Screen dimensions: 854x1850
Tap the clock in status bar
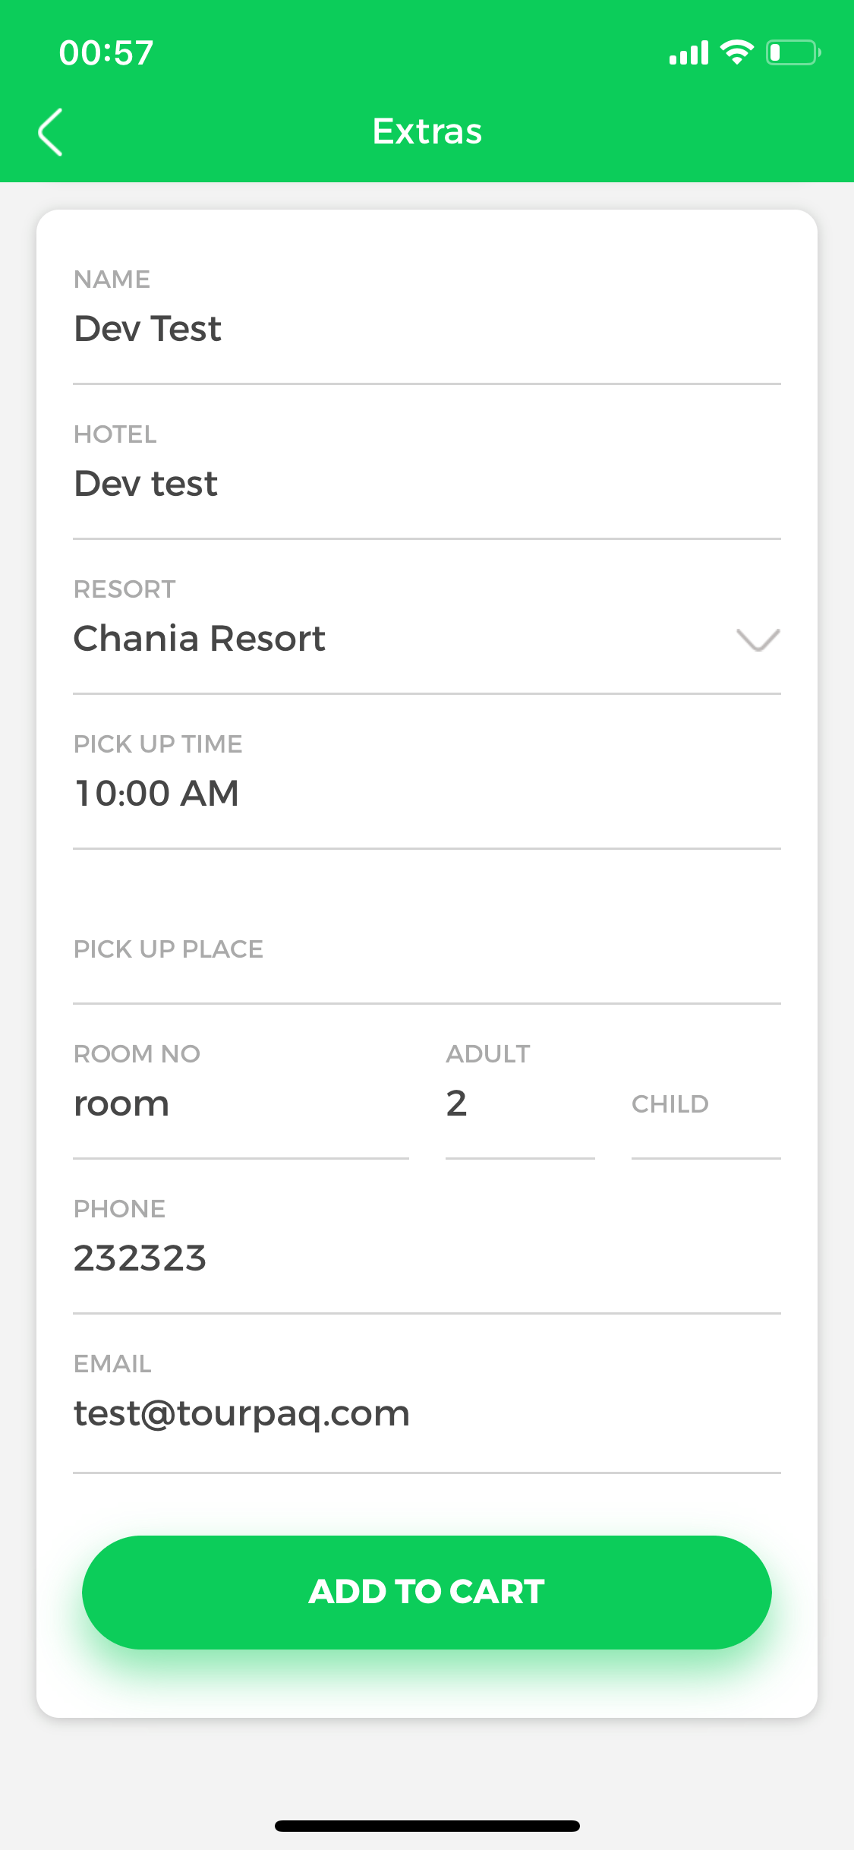(x=106, y=53)
